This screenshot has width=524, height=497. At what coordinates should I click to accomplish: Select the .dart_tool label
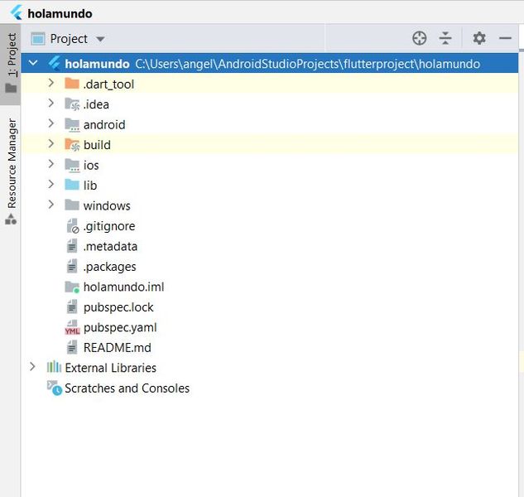pyautogui.click(x=108, y=84)
